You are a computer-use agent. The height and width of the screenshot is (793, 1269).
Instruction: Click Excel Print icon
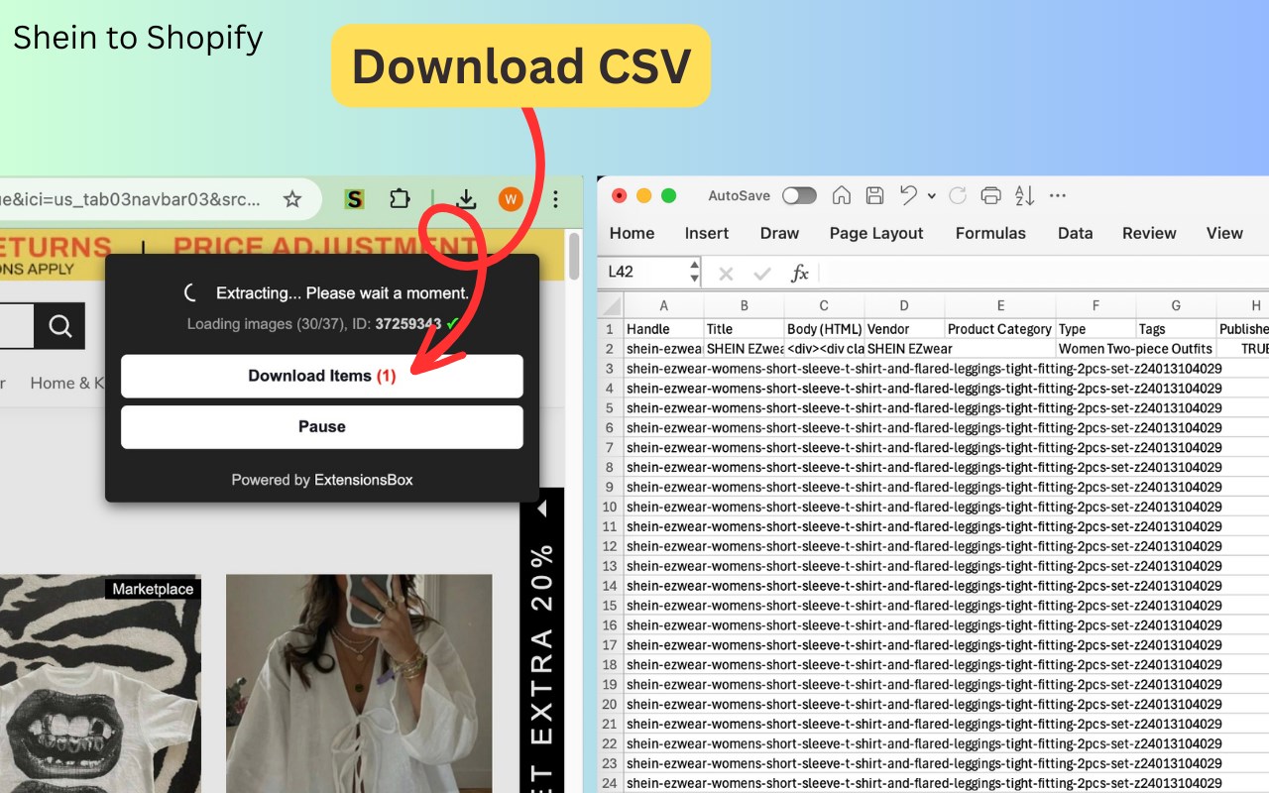990,195
